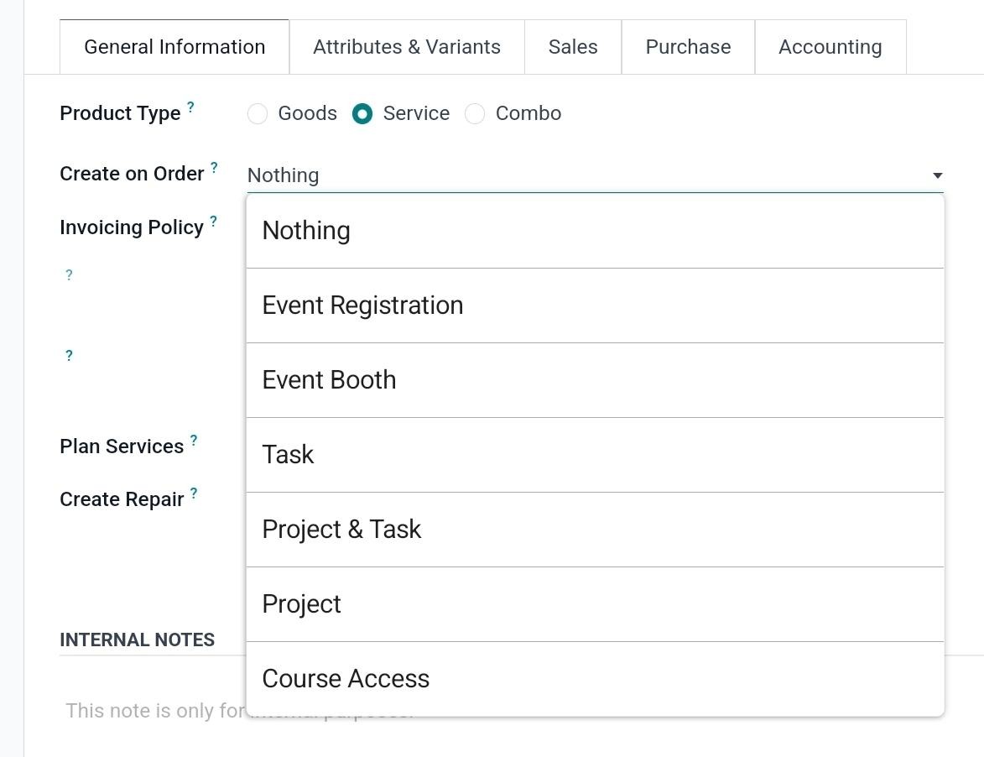This screenshot has width=984, height=757.
Task: Click help icon next to Create Repair
Action: [x=194, y=493]
